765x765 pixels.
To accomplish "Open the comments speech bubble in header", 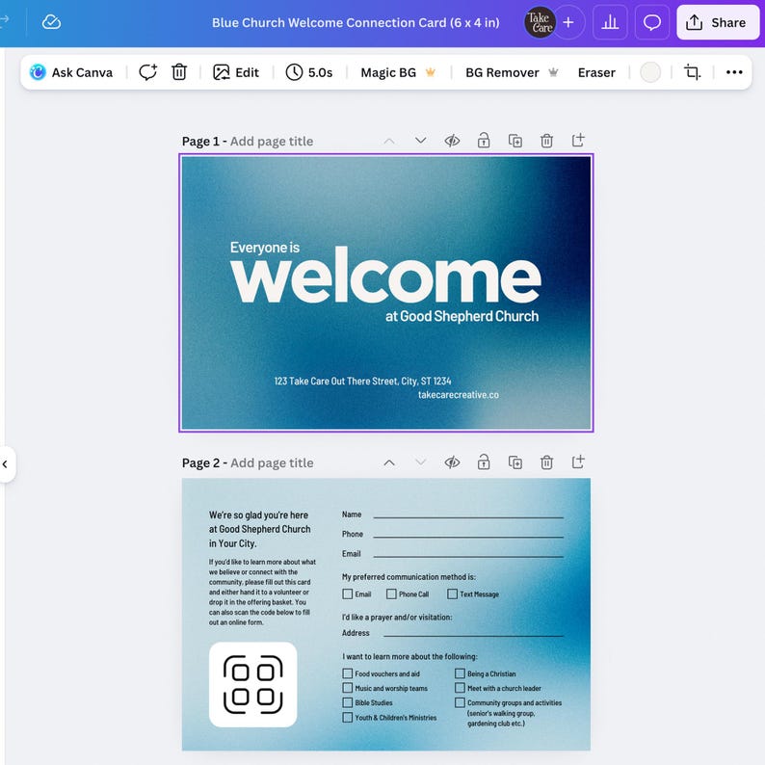I will pyautogui.click(x=652, y=22).
